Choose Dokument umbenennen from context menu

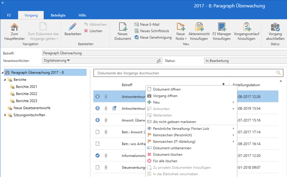coord(172,148)
